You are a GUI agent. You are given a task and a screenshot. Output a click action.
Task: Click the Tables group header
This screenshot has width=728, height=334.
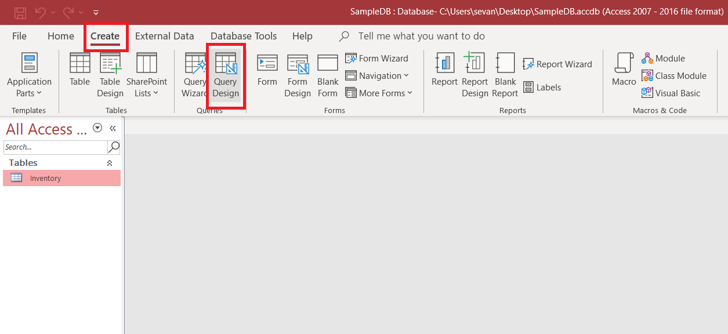click(x=61, y=163)
